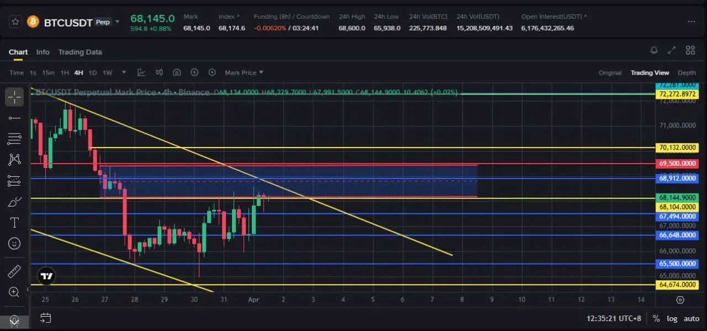
Task: Select the brush drawing tool
Action: point(14,202)
